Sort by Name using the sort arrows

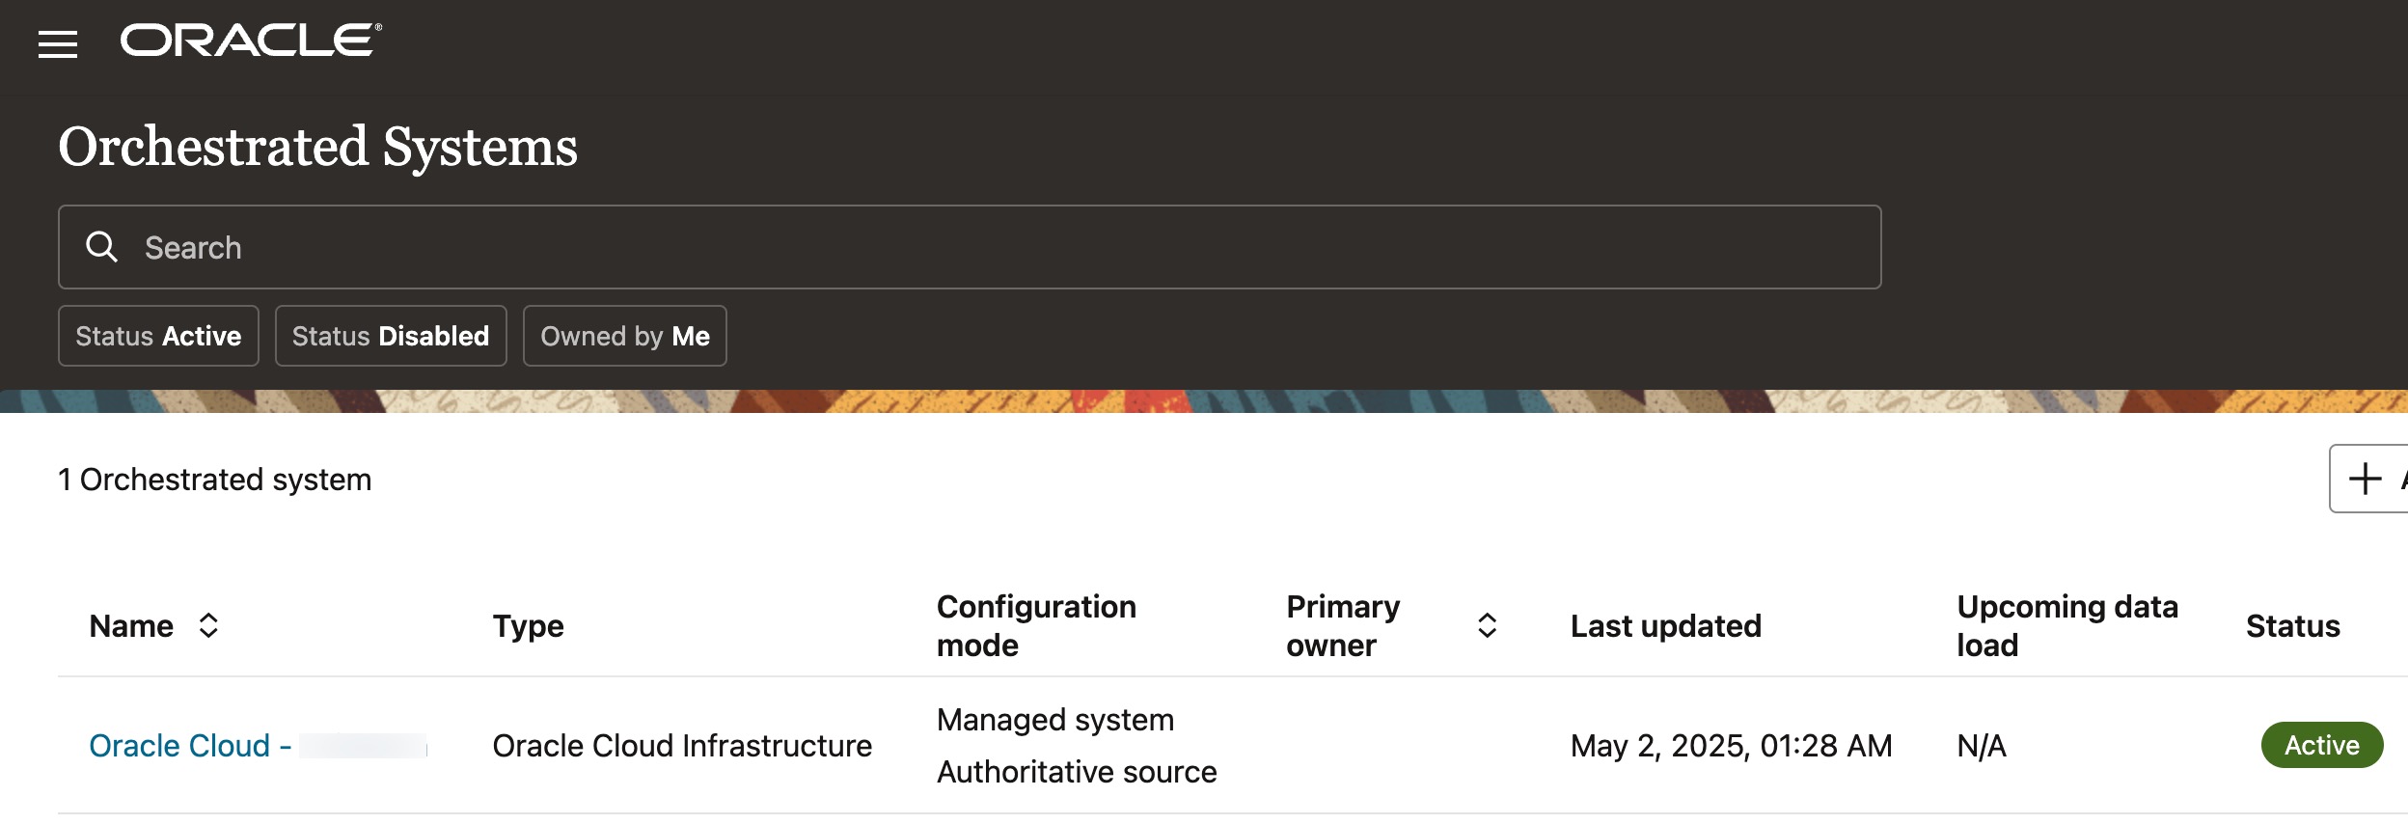click(x=208, y=625)
